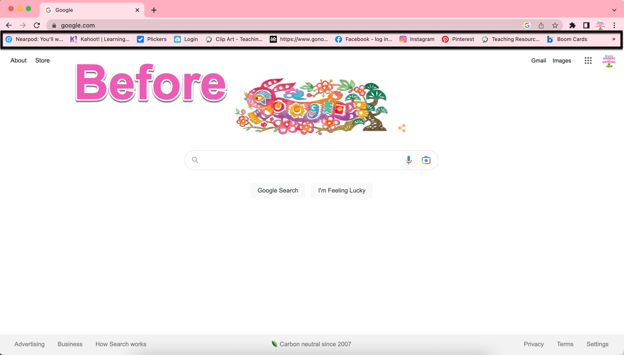
Task: Open the Nearpod bookmark
Action: (x=34, y=39)
